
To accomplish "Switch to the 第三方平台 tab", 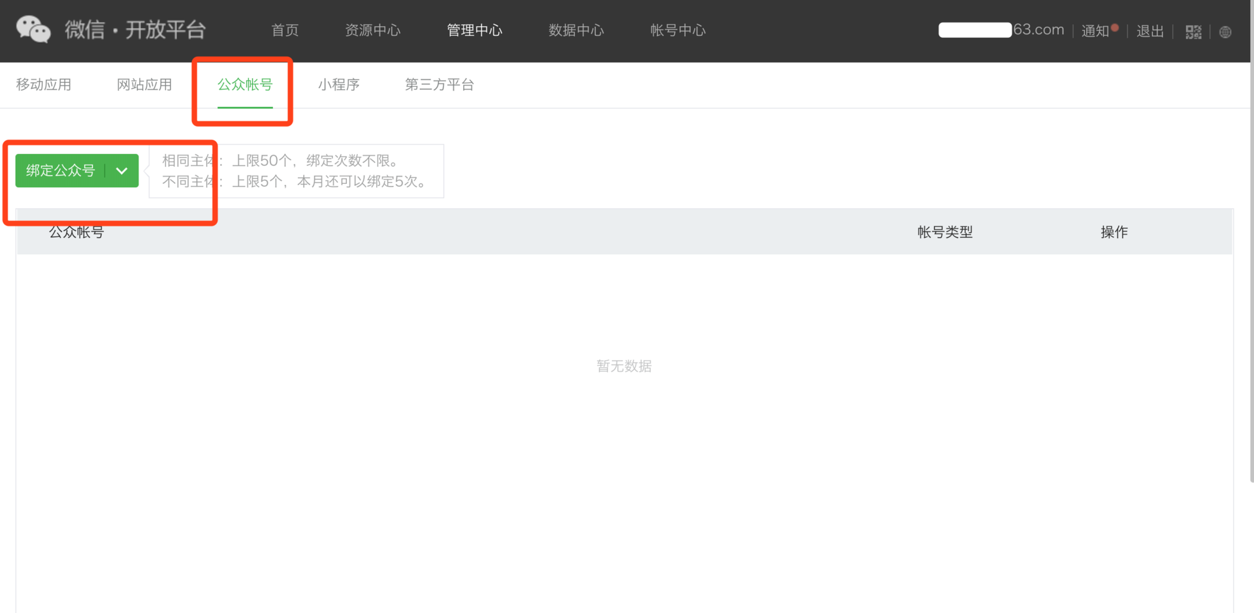I will 440,85.
